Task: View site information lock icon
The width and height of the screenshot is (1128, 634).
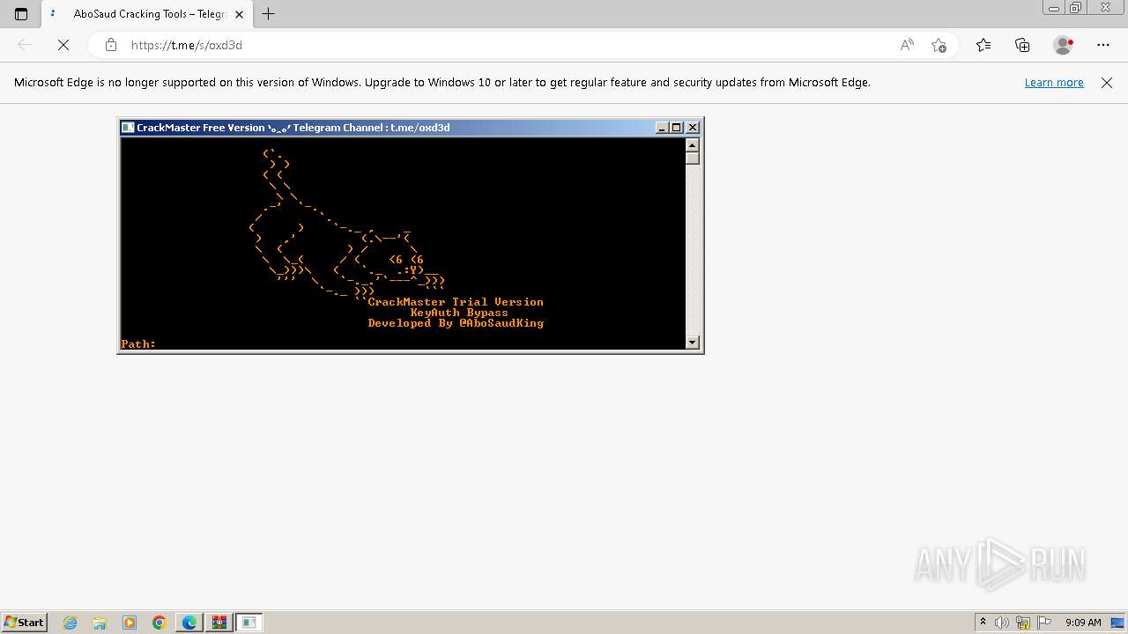Action: pyautogui.click(x=111, y=45)
